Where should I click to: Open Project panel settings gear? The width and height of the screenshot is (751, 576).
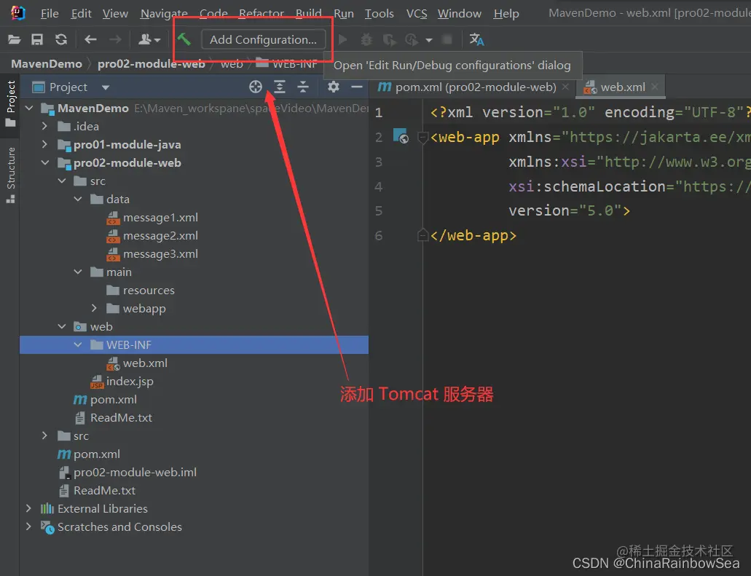334,87
